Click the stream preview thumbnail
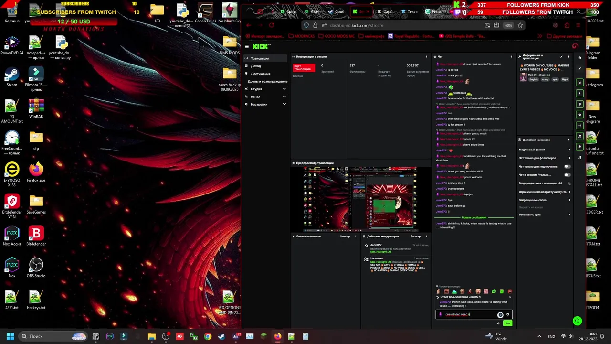Image resolution: width=611 pixels, height=344 pixels. pos(361,199)
